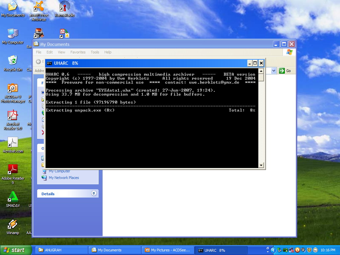The image size is (340, 255).
Task: Switch to ANUGRAH taskbar window
Action: (61, 250)
